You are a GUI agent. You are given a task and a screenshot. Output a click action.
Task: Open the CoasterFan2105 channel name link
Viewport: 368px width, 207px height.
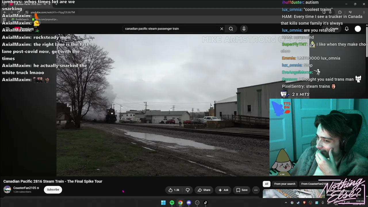point(25,188)
